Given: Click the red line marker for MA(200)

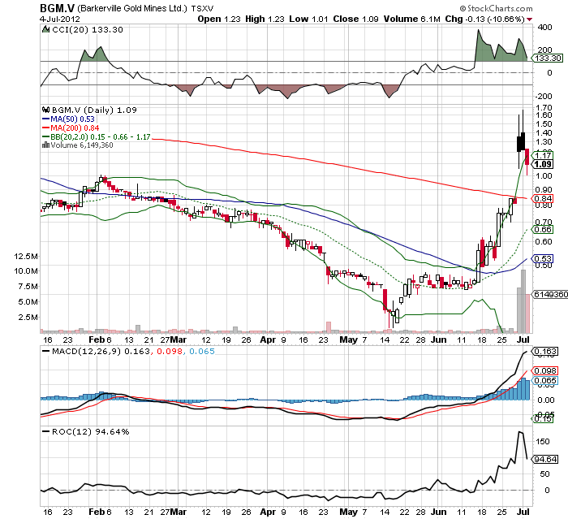Looking at the screenshot, I should coord(45,128).
